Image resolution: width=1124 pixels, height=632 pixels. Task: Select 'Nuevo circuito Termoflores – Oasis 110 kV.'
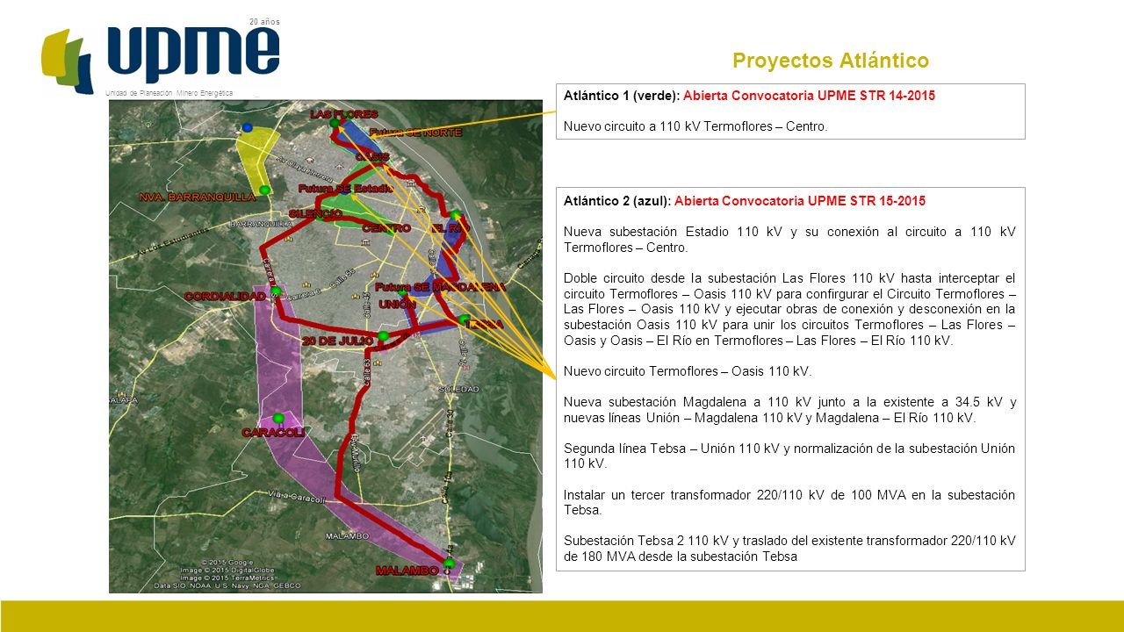tap(688, 370)
